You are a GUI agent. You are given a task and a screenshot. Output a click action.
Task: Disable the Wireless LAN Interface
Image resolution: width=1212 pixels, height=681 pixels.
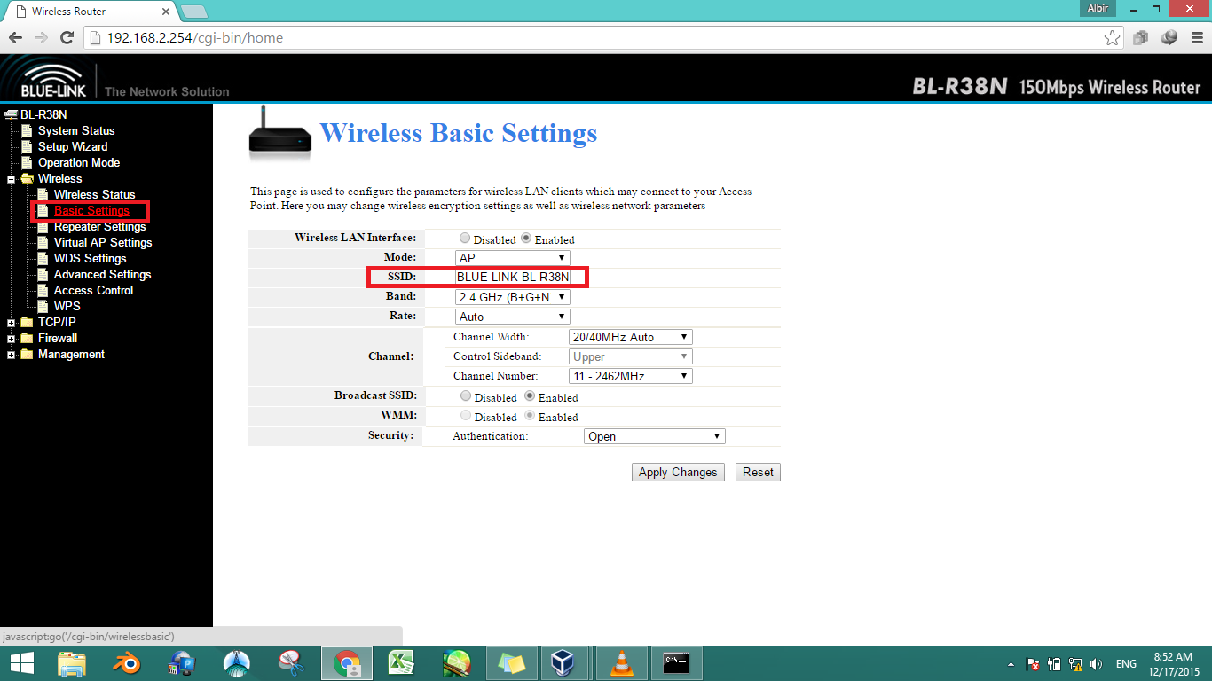pos(465,238)
